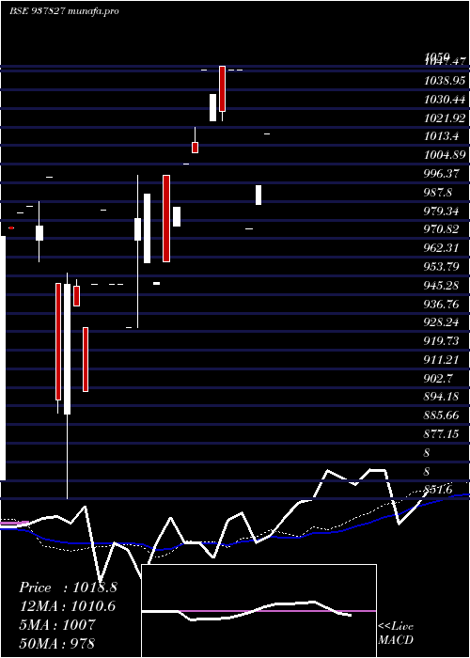The image size is (470, 658).
Task: Click the 911.21 price axis label
Action: click(x=442, y=359)
